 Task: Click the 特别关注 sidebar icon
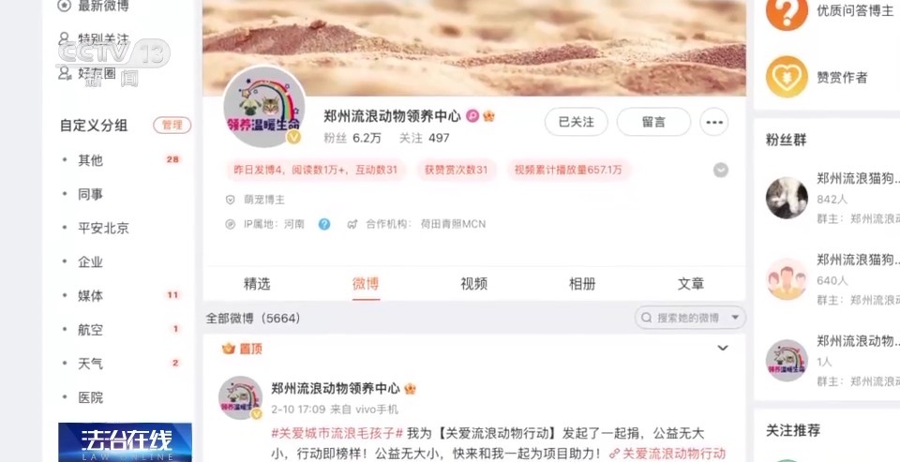65,38
